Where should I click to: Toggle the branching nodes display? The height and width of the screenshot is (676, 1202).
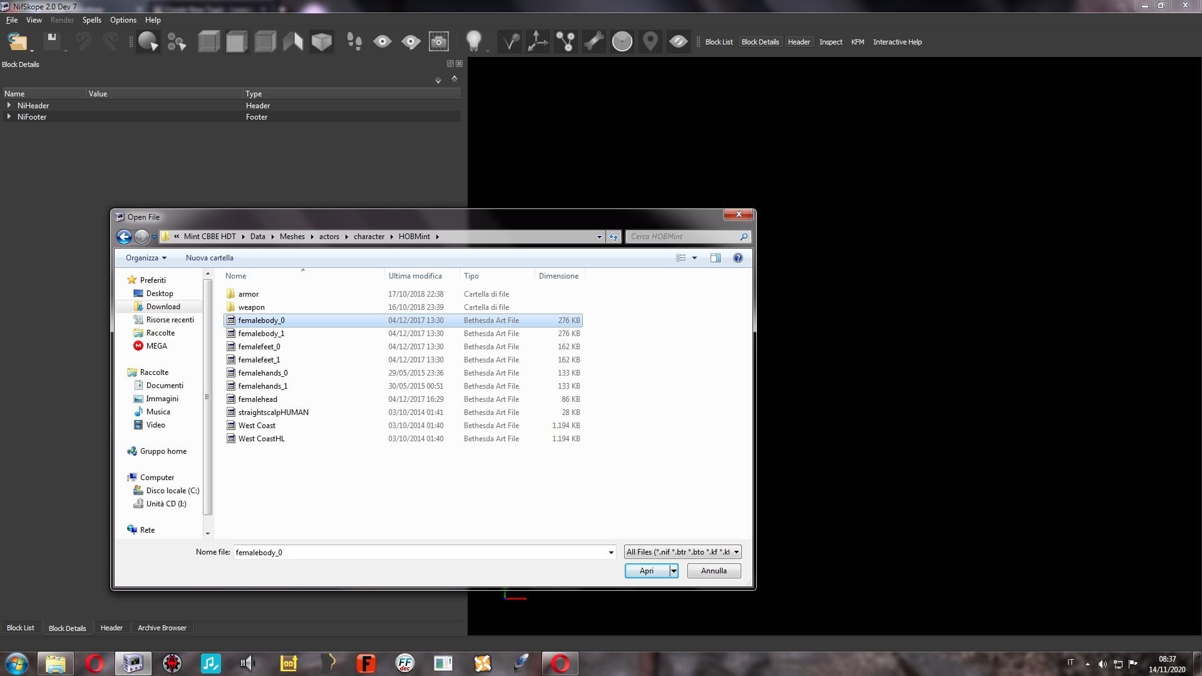(566, 42)
